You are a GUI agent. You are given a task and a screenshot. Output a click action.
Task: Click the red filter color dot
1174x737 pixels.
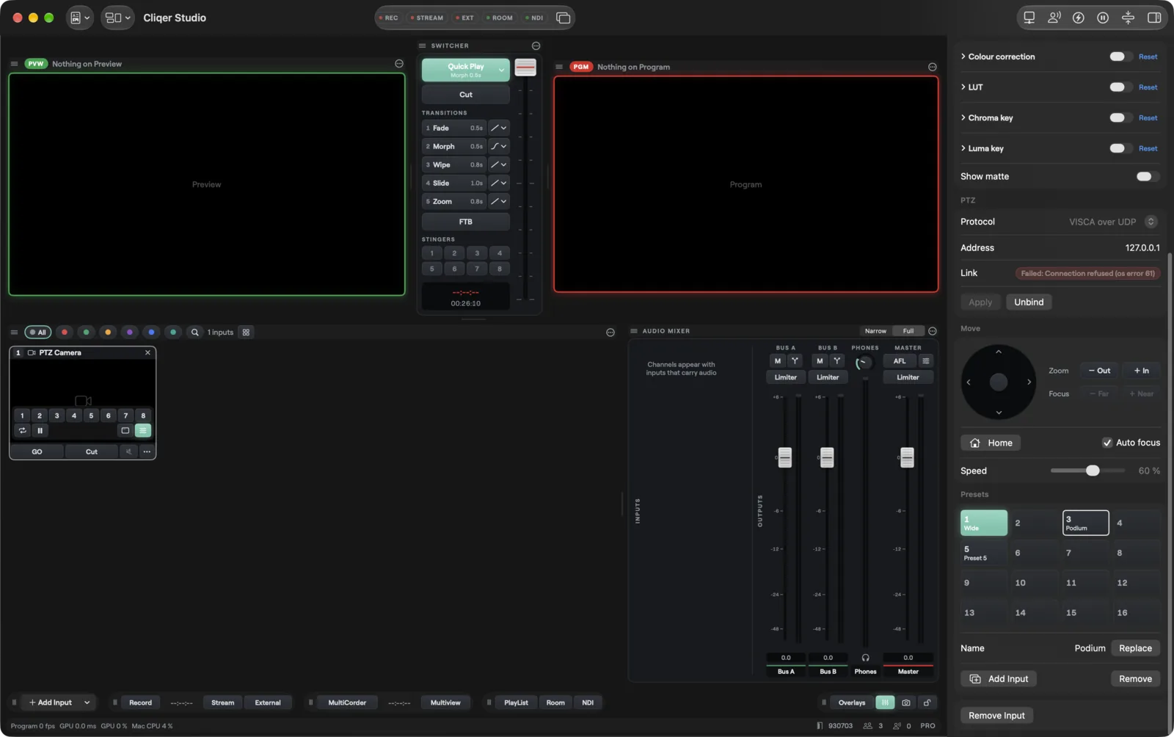point(65,333)
